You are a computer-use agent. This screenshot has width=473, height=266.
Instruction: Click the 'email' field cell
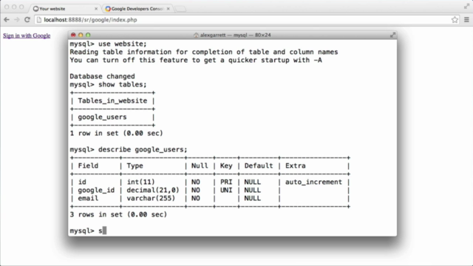pyautogui.click(x=88, y=199)
